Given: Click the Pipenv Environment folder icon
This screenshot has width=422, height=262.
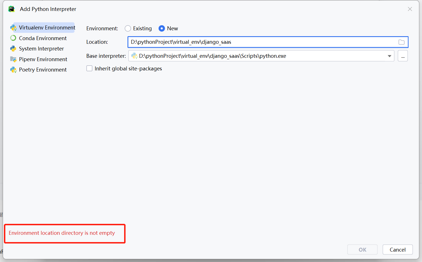Looking at the screenshot, I should click(x=13, y=59).
